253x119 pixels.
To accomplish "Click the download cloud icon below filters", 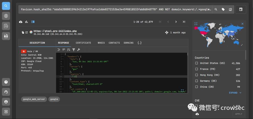I will (x=197, y=114).
